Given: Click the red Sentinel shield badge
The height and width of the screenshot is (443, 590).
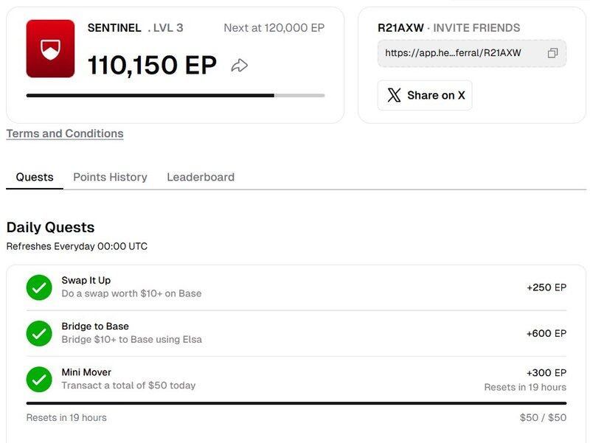Looking at the screenshot, I should [50, 49].
